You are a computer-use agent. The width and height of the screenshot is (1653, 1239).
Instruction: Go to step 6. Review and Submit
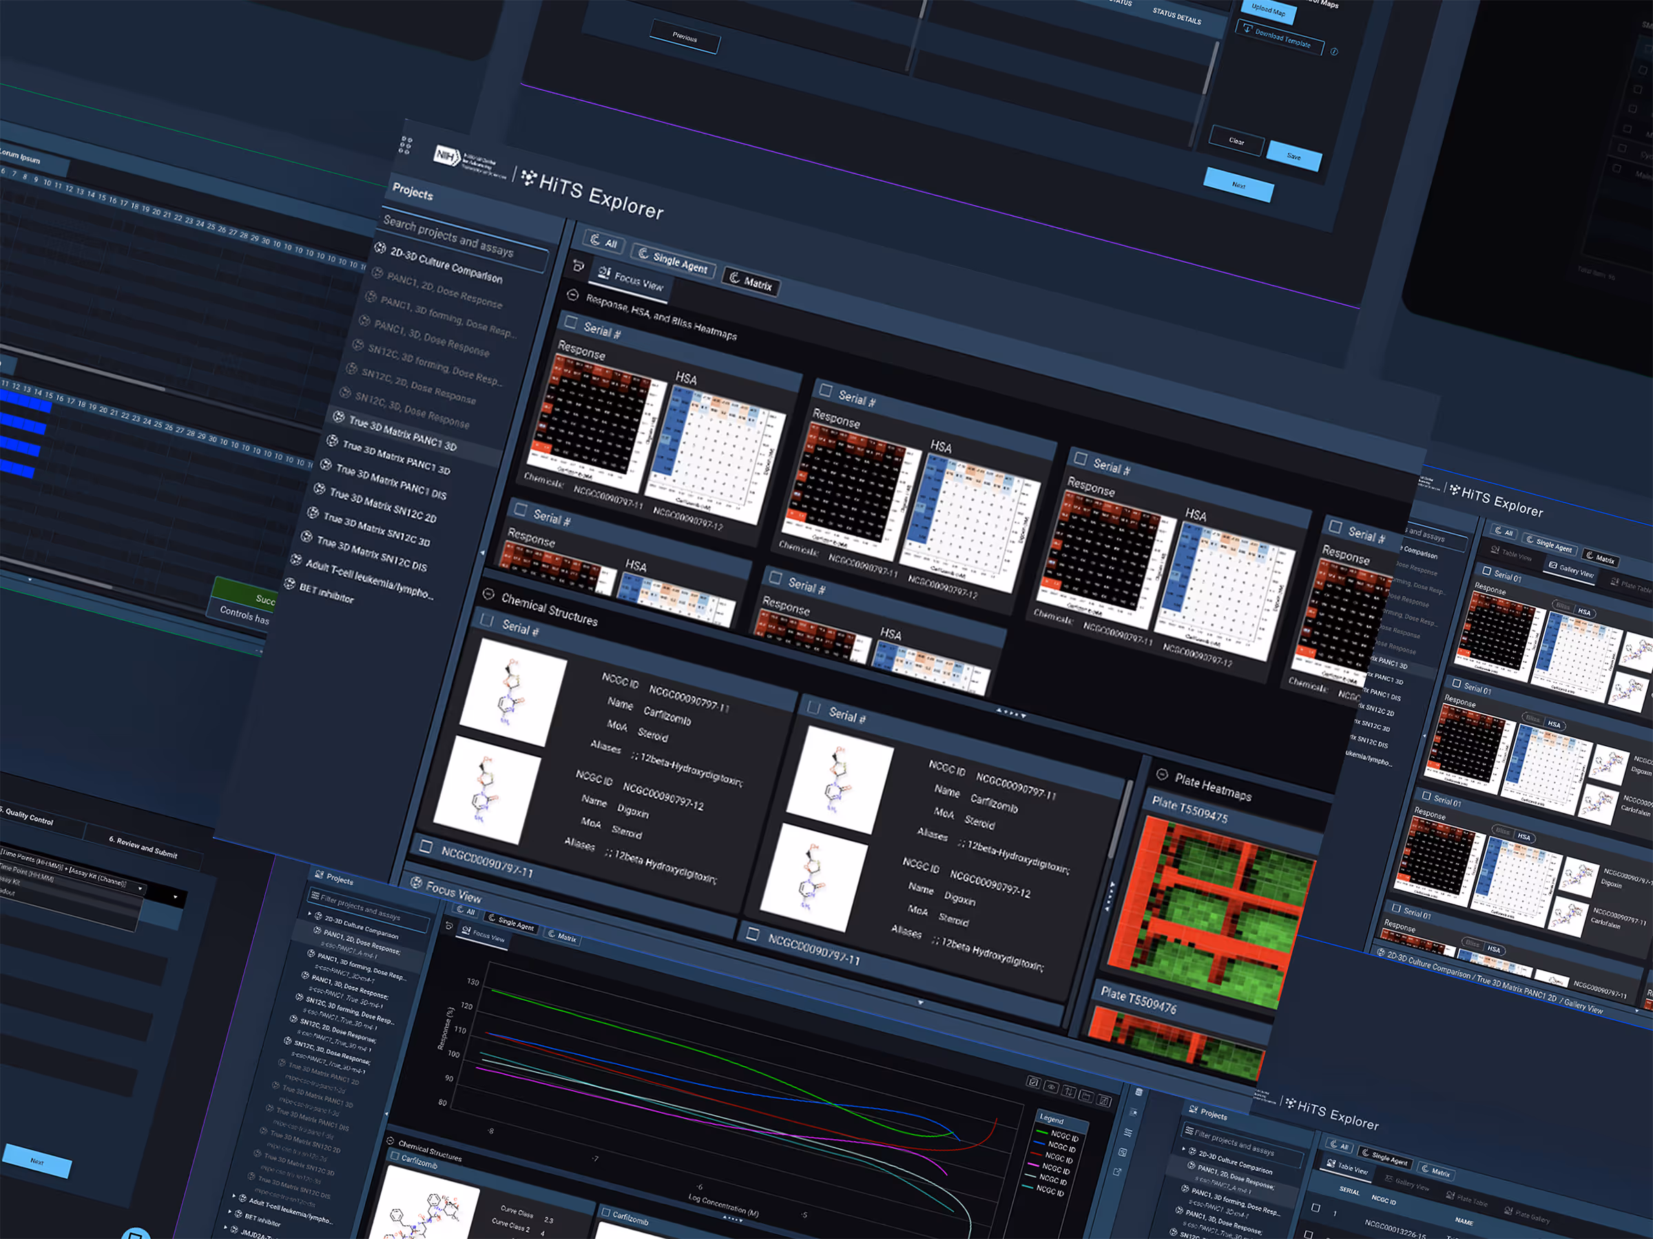(x=143, y=847)
